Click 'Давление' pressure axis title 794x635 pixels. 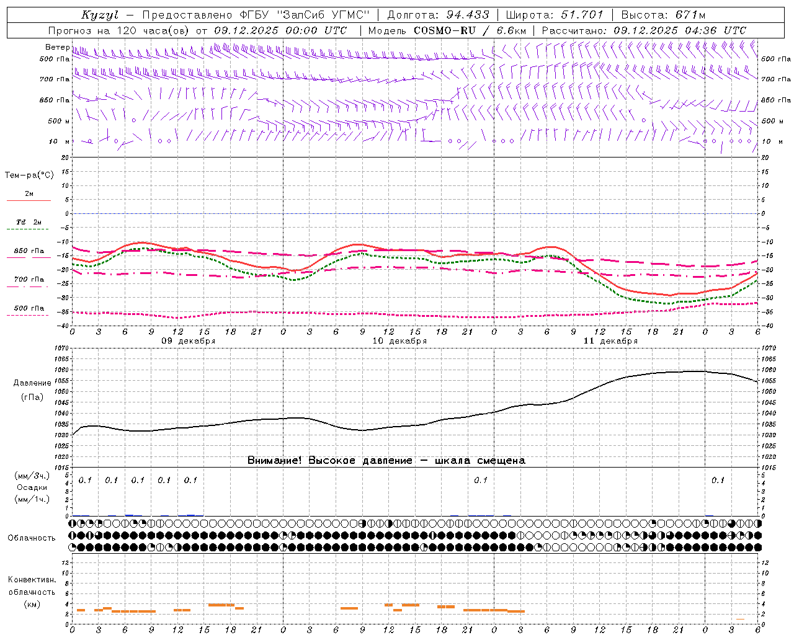(32, 383)
